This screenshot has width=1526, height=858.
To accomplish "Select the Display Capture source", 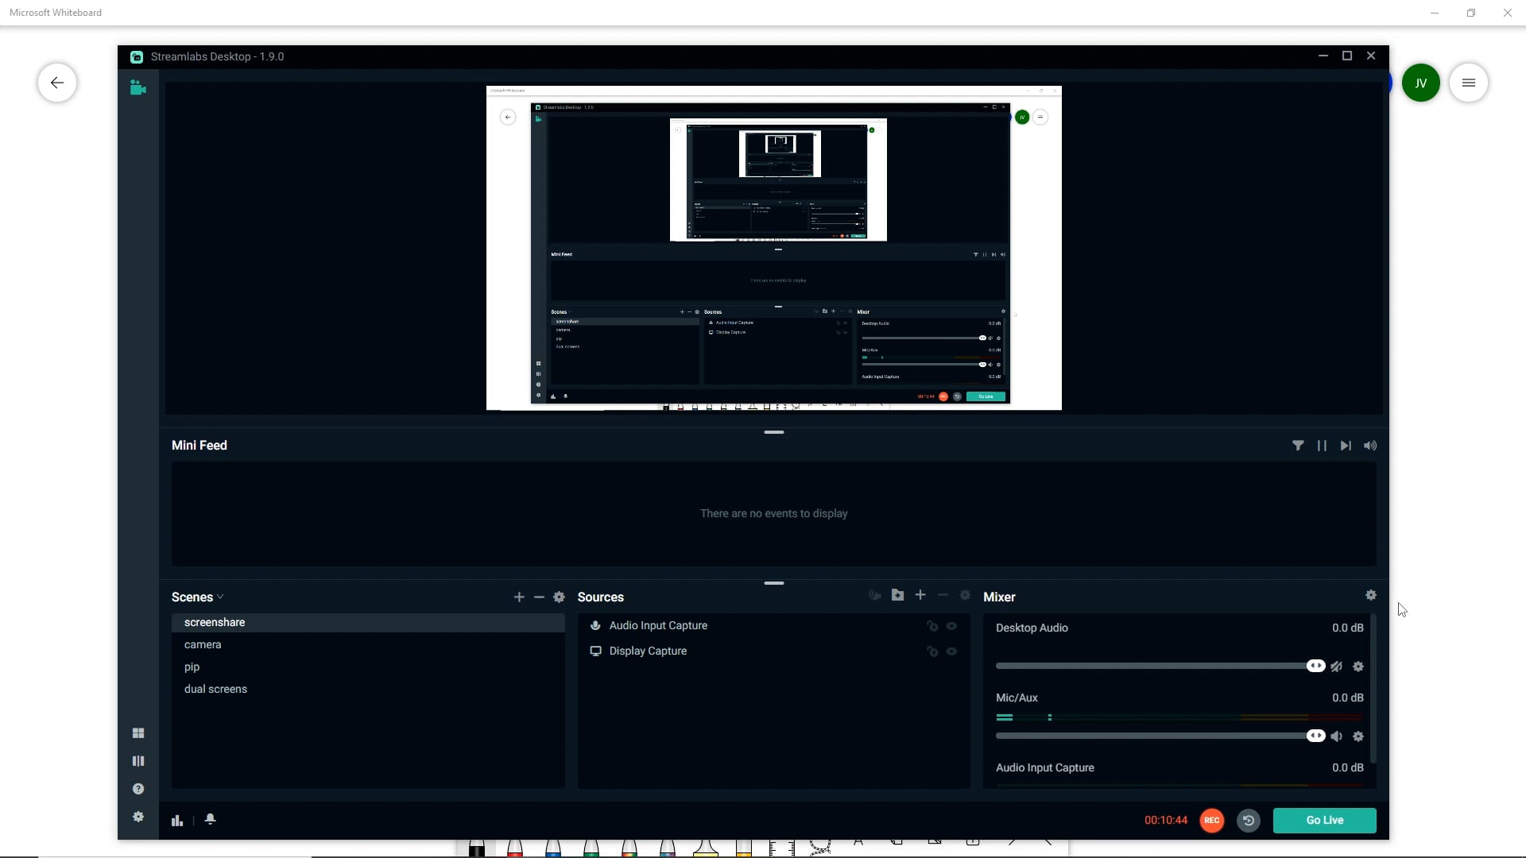I will pyautogui.click(x=773, y=651).
